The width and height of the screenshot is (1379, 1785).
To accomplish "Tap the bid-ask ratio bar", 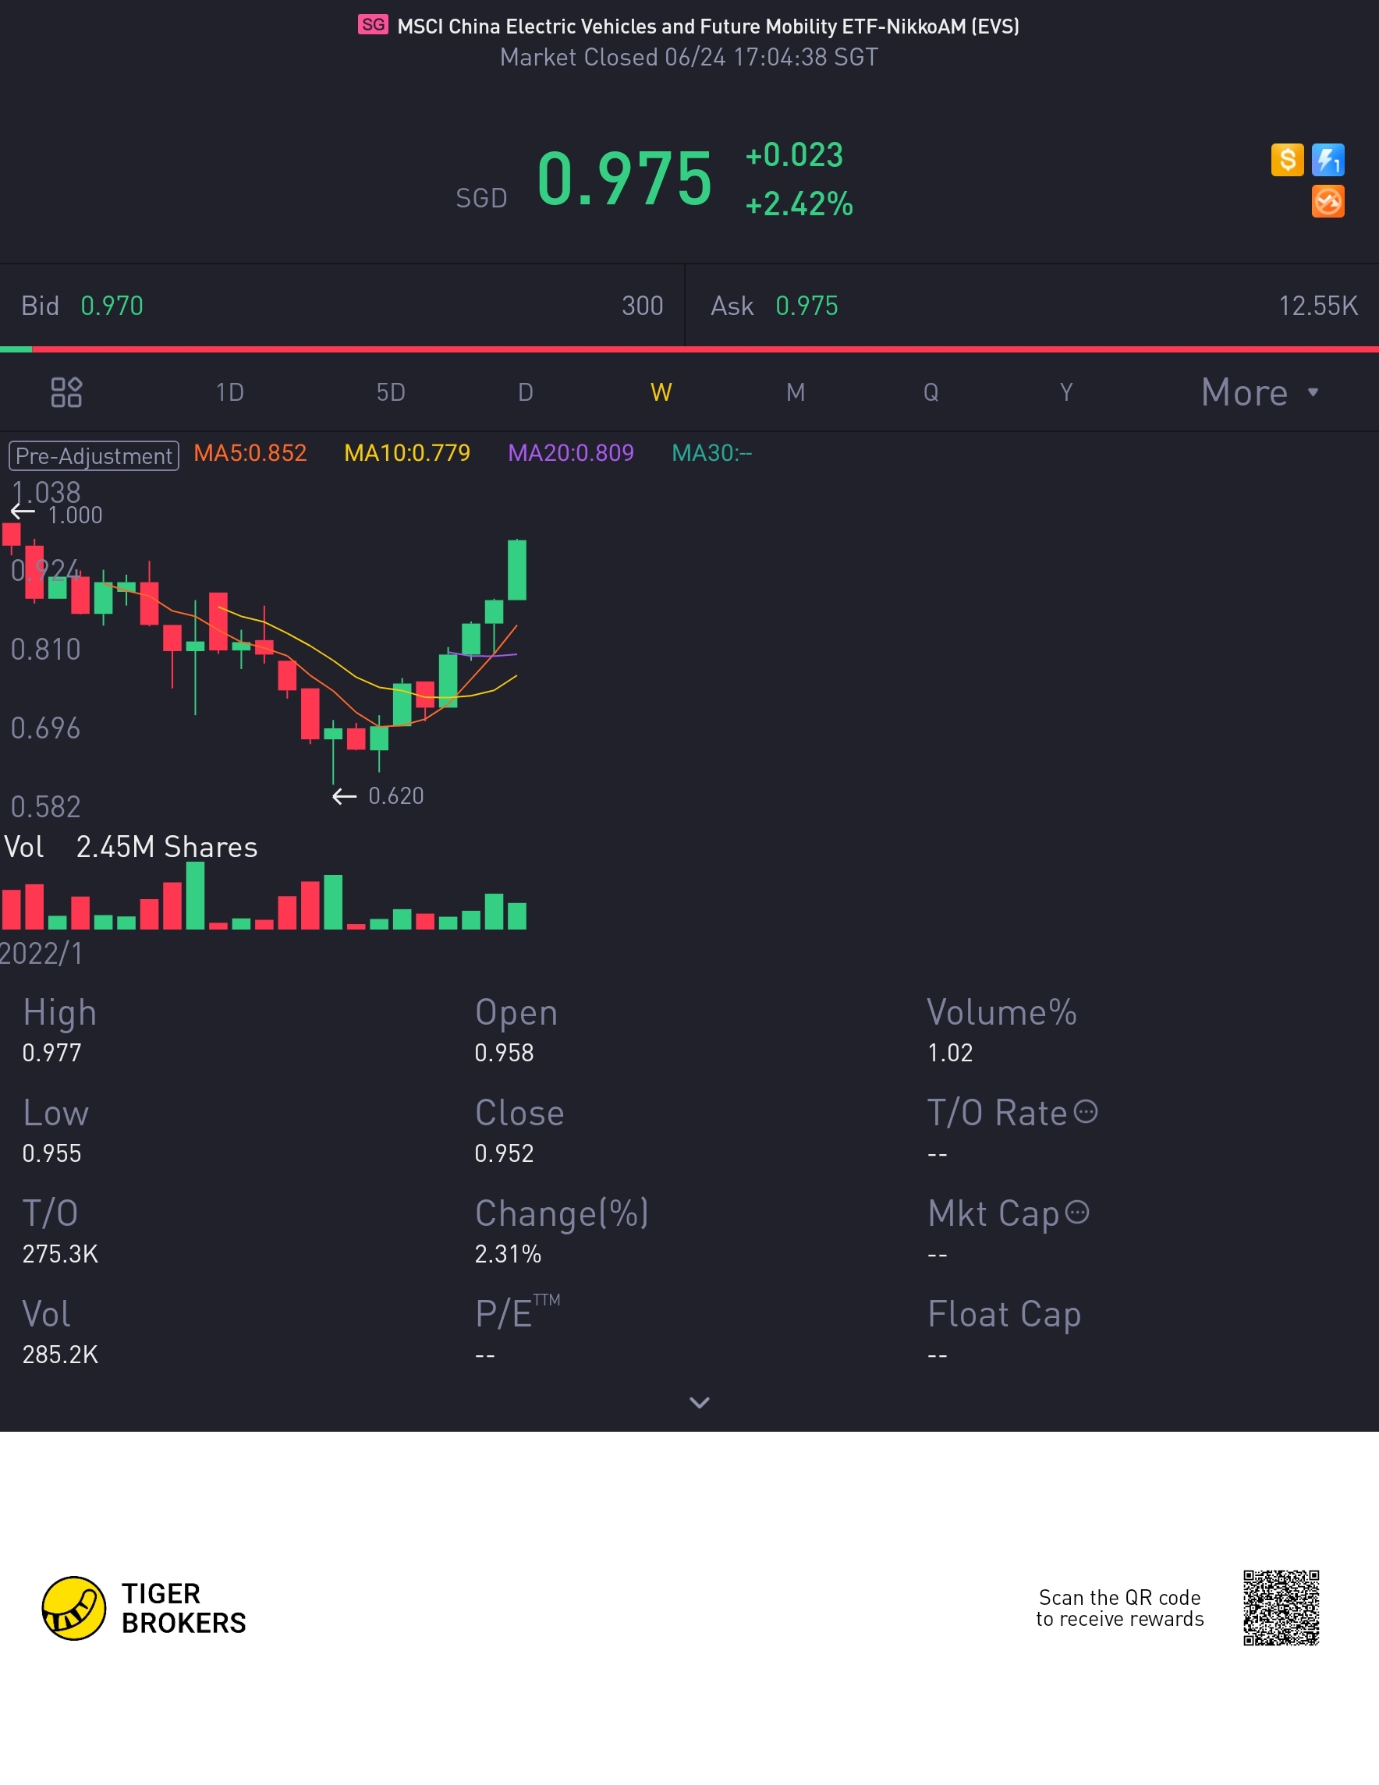I will (689, 349).
